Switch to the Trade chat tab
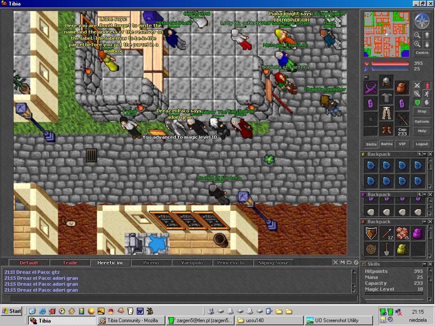The width and height of the screenshot is (435, 326). point(70,263)
